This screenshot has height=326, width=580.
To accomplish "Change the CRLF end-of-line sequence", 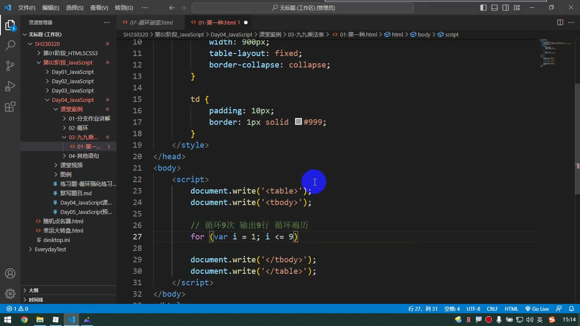I will [492, 309].
